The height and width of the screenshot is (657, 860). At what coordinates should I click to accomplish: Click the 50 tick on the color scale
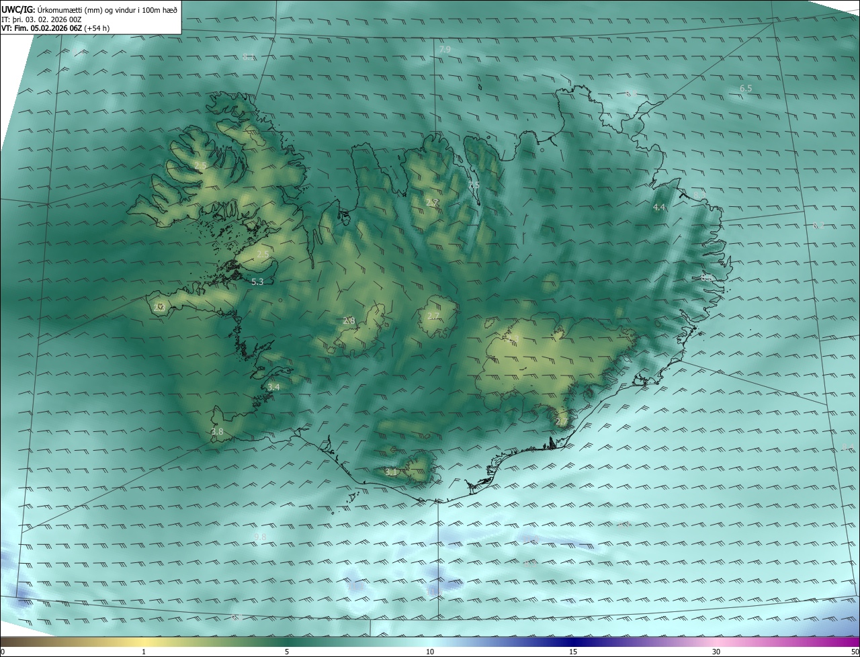pyautogui.click(x=855, y=652)
